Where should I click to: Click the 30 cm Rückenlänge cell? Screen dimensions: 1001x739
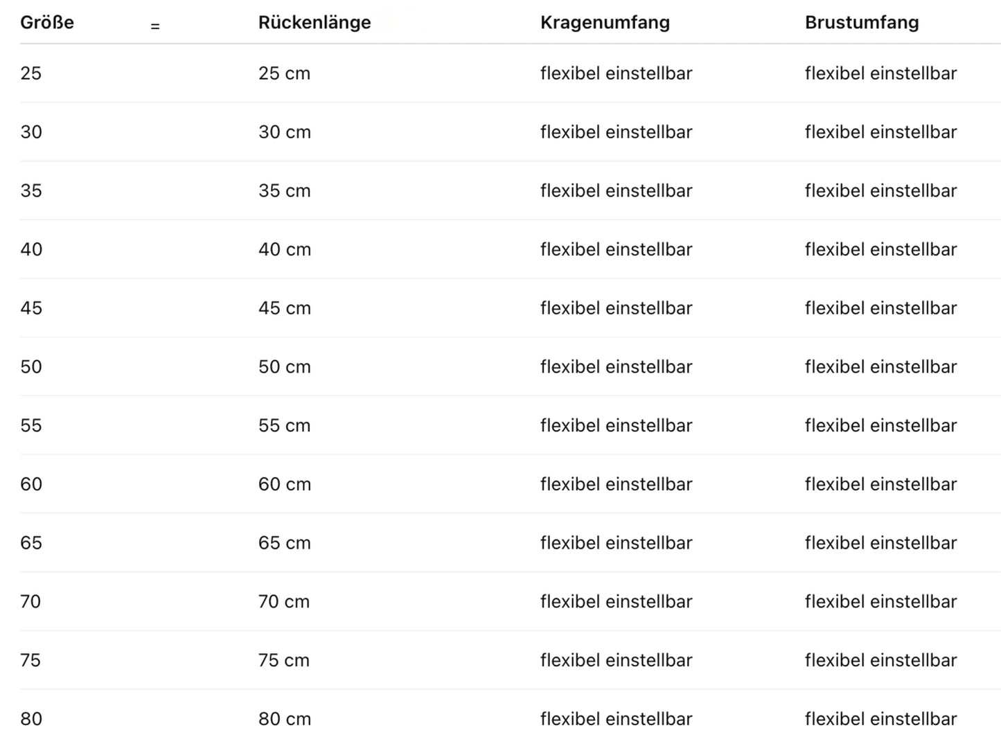click(x=285, y=132)
